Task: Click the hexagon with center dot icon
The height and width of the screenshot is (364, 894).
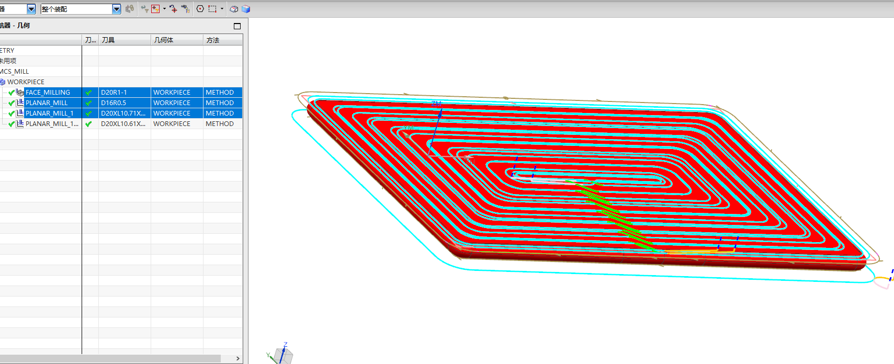Action: pyautogui.click(x=200, y=9)
